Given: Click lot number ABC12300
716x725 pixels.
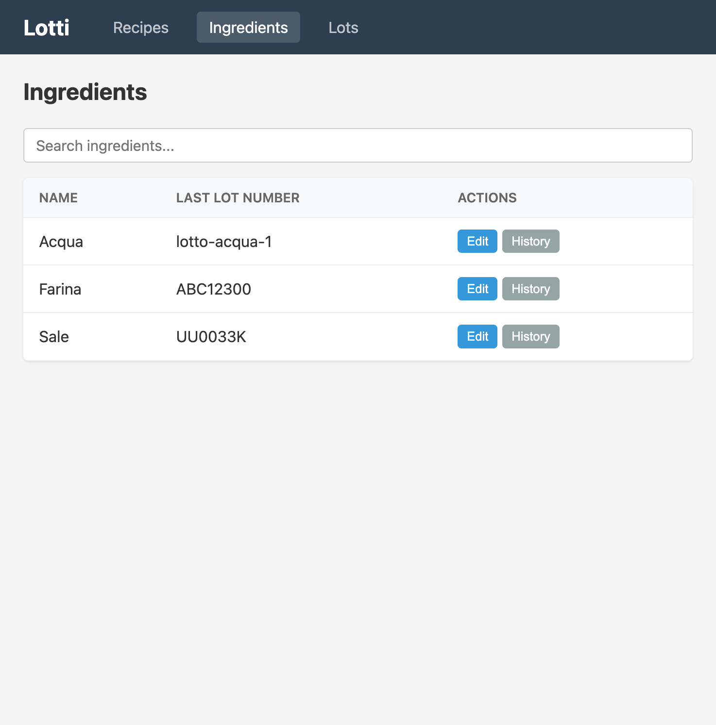Looking at the screenshot, I should click(213, 289).
